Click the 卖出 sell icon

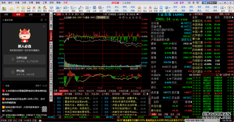coord(39,9)
